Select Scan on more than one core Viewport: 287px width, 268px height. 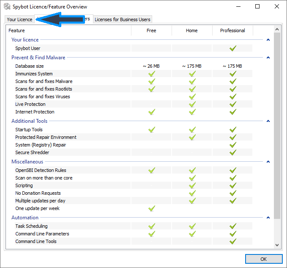pyautogui.click(x=134, y=178)
